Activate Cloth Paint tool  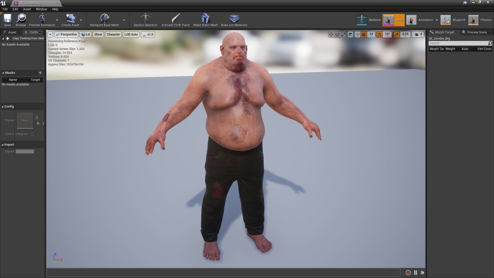pos(175,20)
